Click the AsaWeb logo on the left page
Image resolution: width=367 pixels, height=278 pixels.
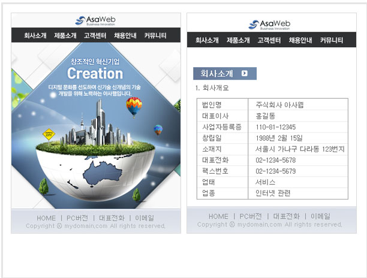95,21
